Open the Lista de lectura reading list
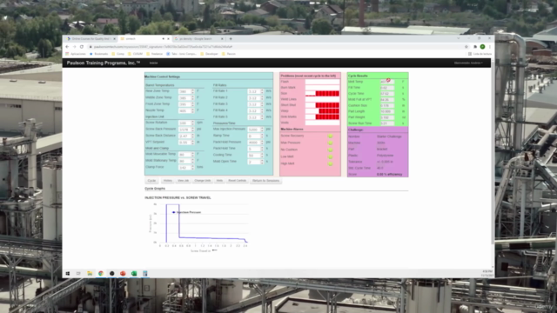 point(480,54)
